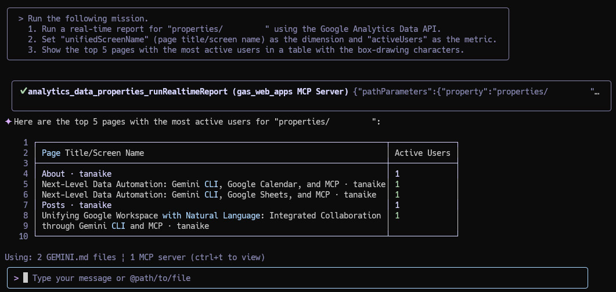Click into the "Type your message" input field
Viewport: 616px width, 292px height.
tap(297, 278)
